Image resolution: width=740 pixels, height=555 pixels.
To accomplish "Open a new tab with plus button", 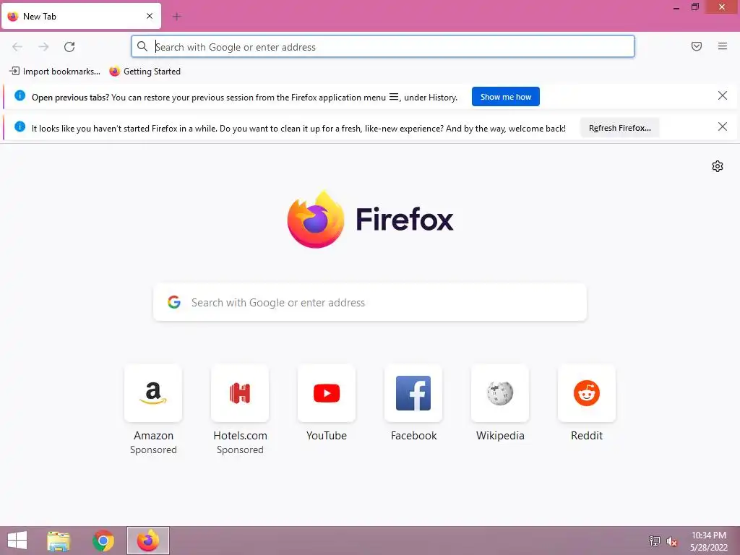I will pos(177,17).
